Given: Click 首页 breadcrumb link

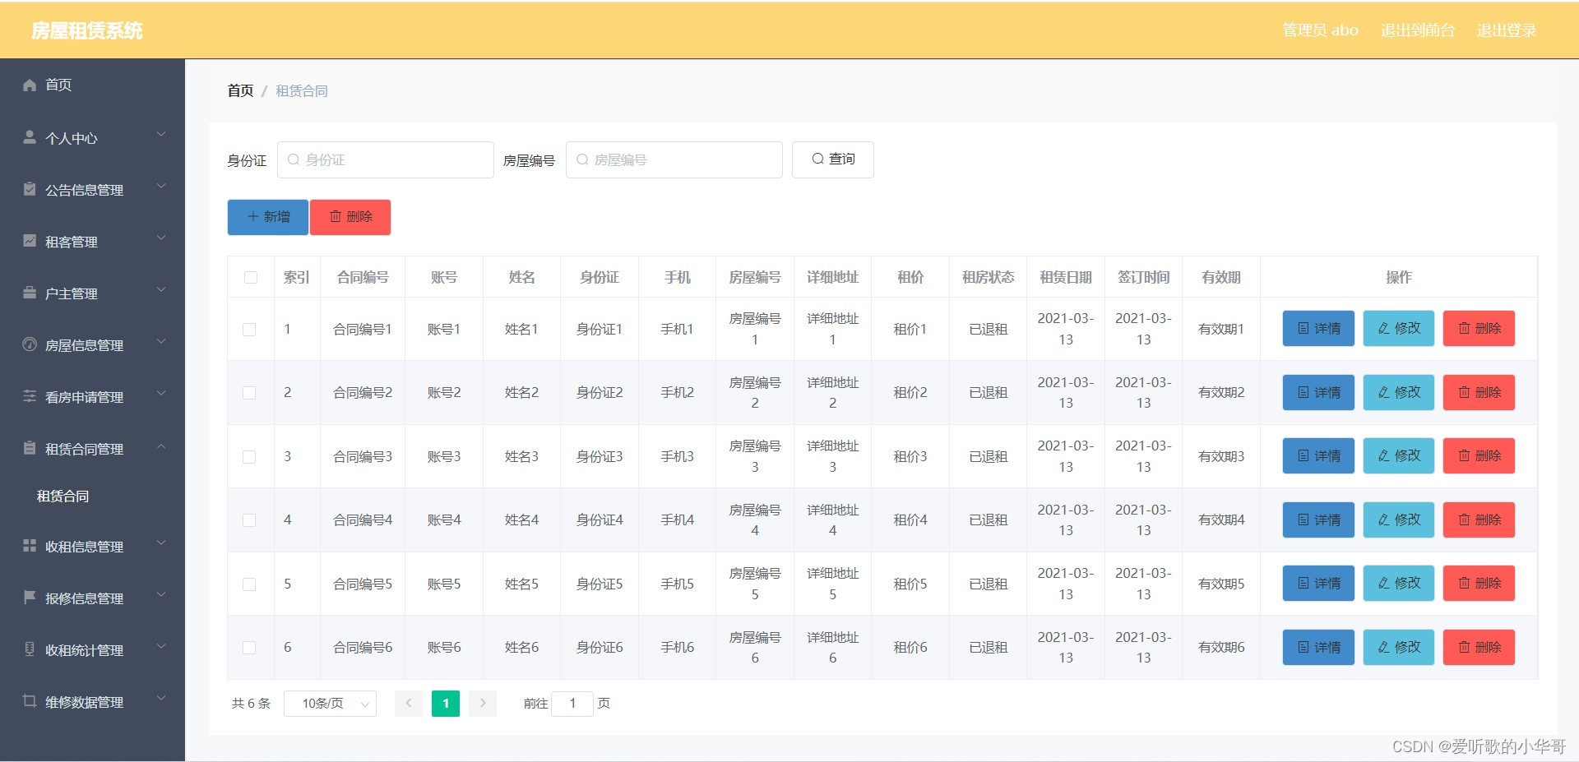Looking at the screenshot, I should [240, 90].
